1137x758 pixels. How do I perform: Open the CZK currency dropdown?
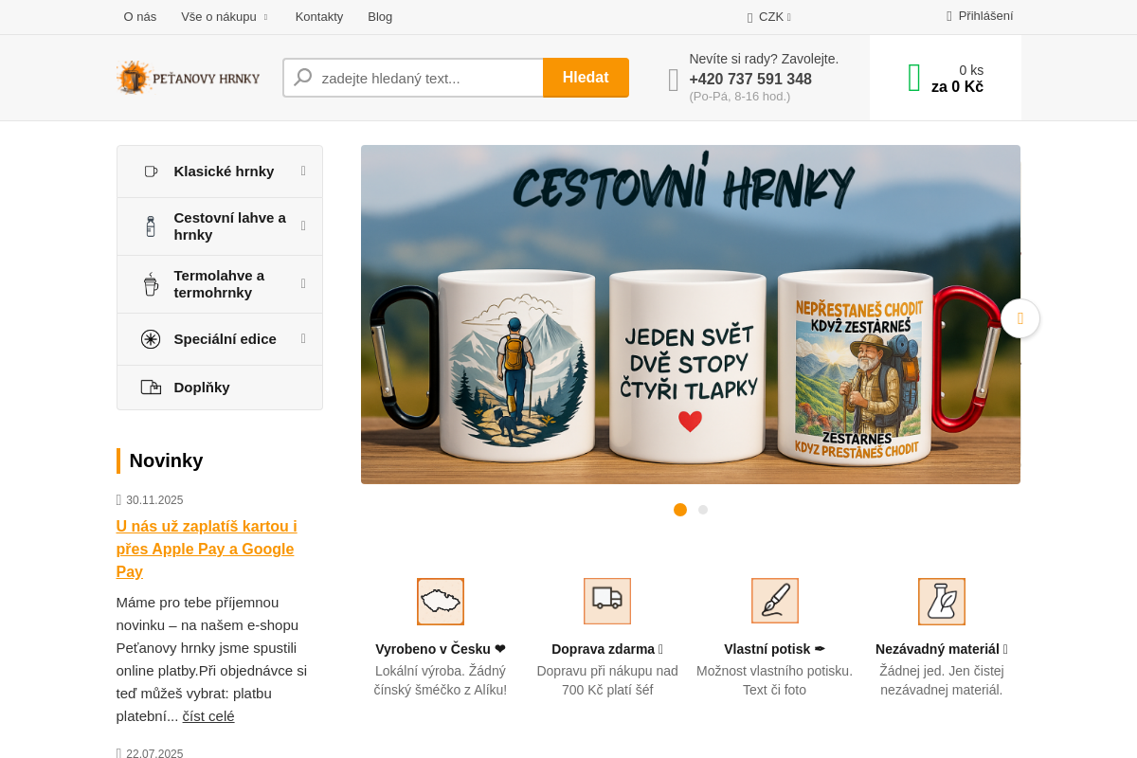tap(769, 17)
